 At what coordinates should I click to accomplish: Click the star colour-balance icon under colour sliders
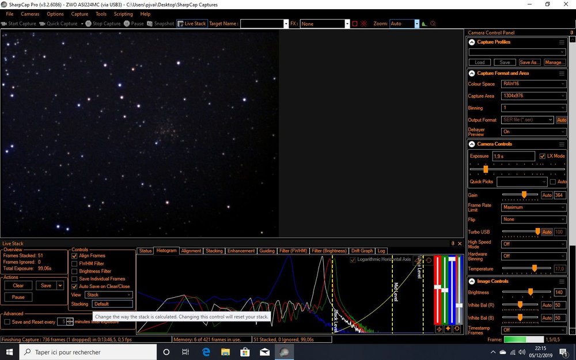(448, 329)
